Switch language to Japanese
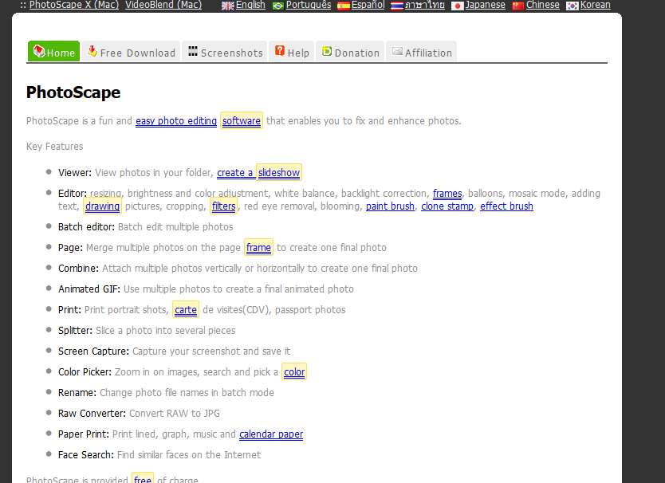The width and height of the screenshot is (665, 483). 485,5
